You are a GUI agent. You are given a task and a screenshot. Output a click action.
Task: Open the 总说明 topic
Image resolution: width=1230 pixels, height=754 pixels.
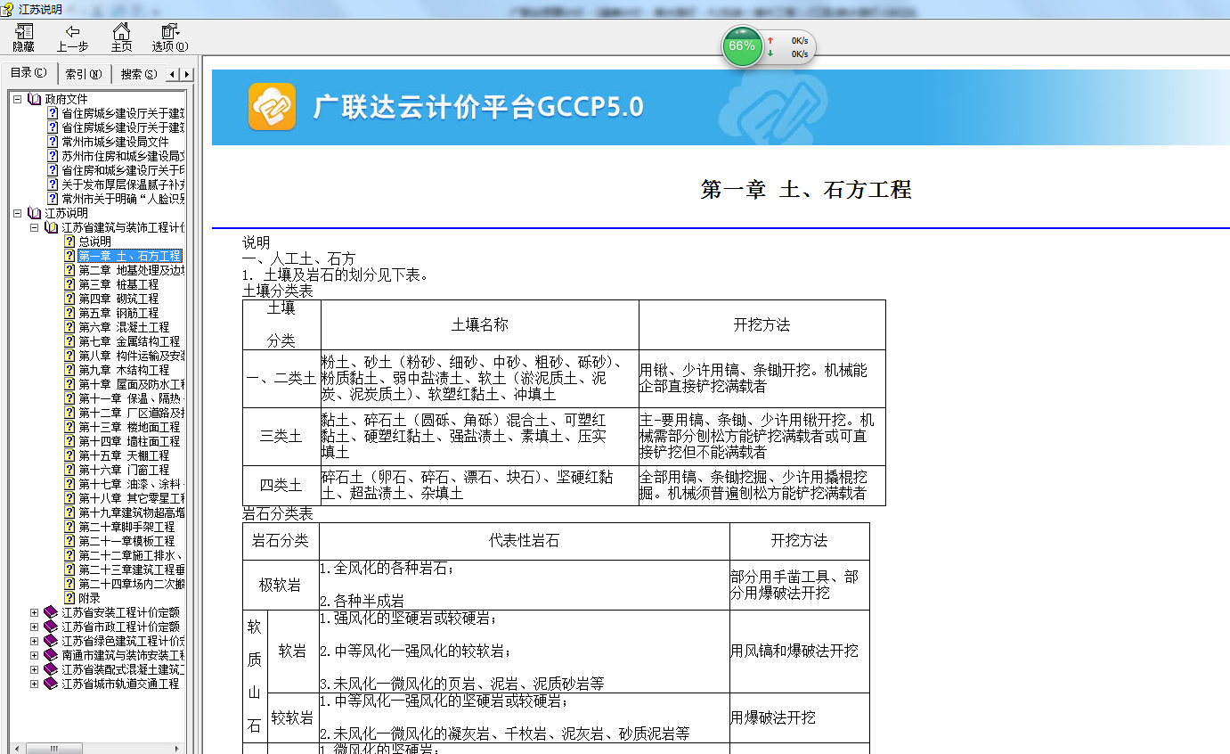[x=94, y=242]
